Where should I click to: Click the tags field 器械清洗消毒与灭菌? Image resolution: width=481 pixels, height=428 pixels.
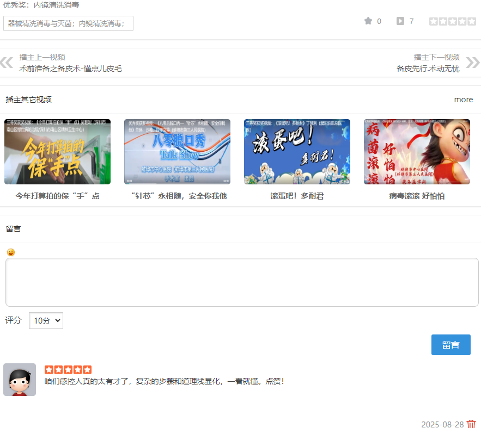click(68, 23)
